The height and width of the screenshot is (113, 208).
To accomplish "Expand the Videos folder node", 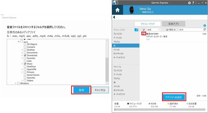I will coord(22,81).
